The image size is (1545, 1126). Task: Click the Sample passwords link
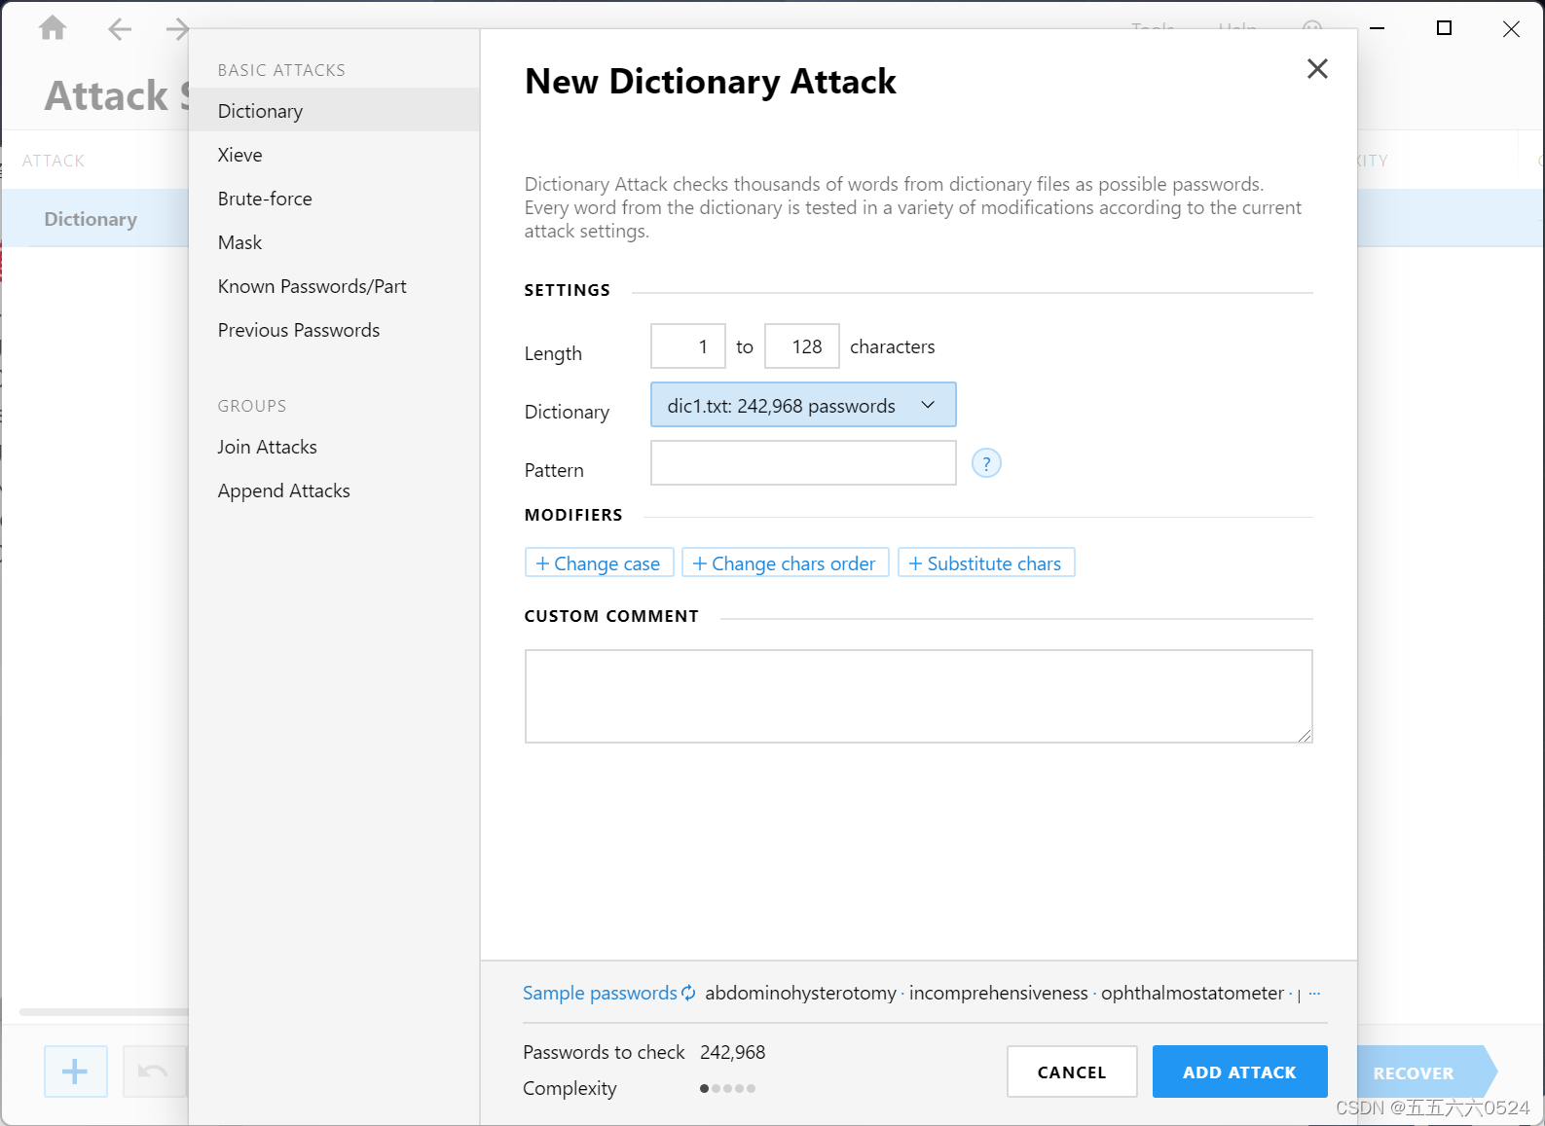pyautogui.click(x=600, y=993)
